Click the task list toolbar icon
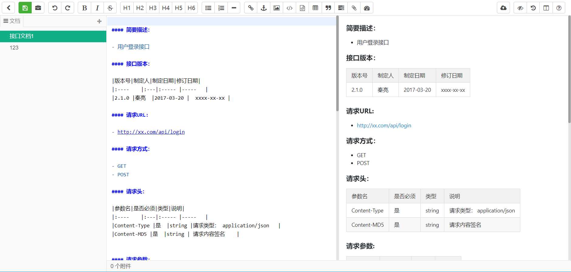Screen dimensions: 571x272 click(x=341, y=8)
